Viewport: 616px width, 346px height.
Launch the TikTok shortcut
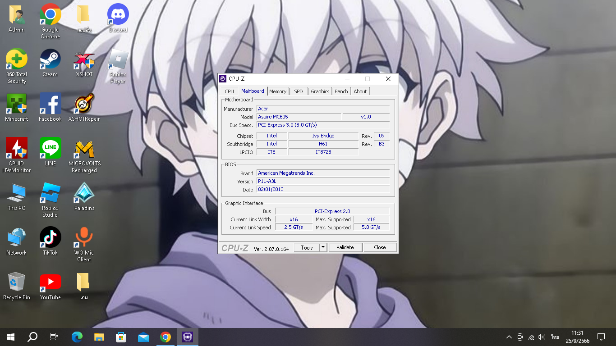50,241
